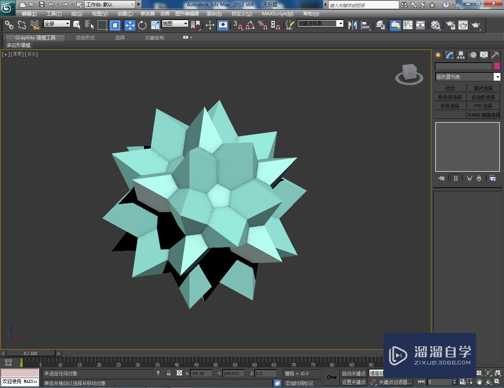
Task: Activate the Select and Move tool
Action: [130, 25]
